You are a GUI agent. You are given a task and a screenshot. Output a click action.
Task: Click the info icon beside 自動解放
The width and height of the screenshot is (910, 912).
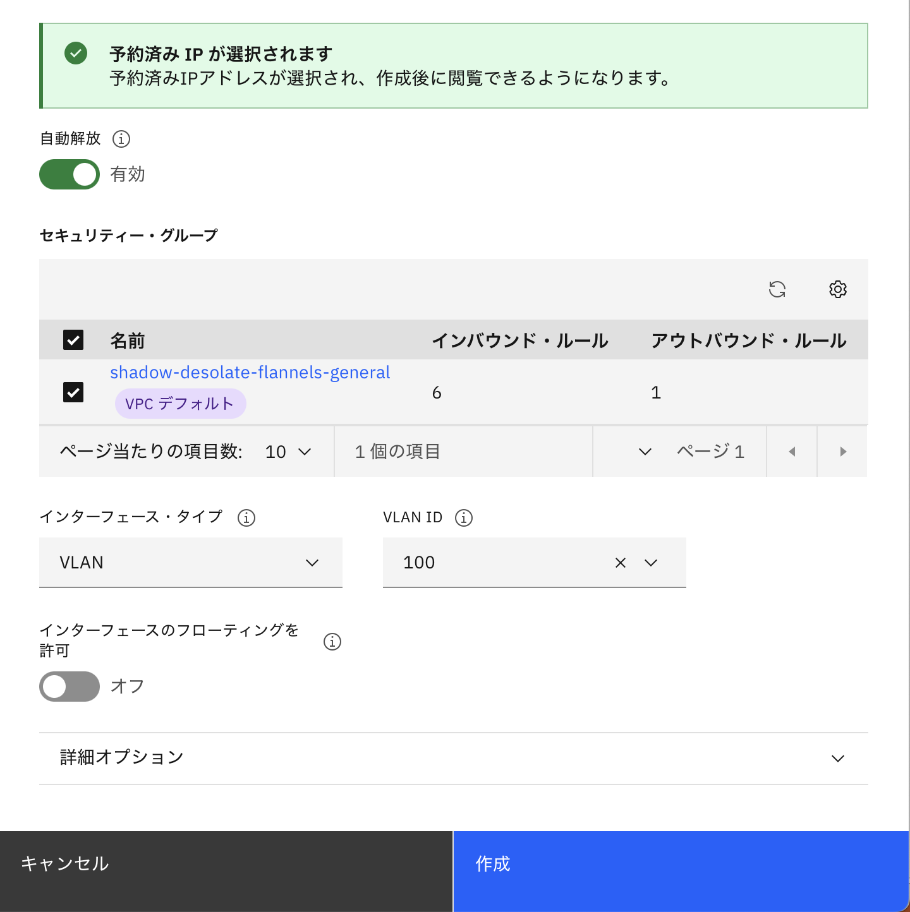click(x=121, y=139)
